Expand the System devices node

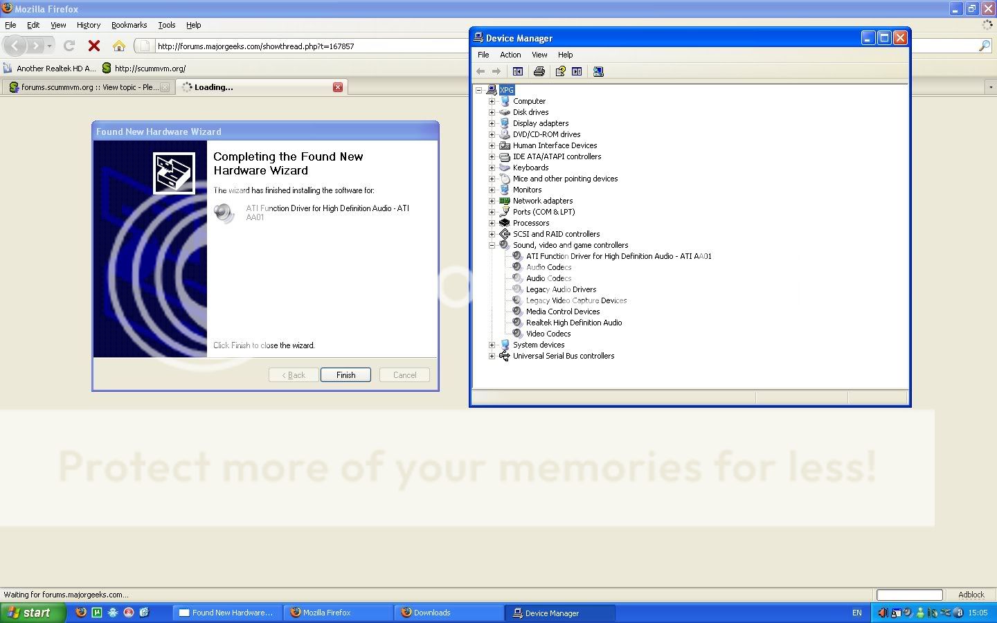pyautogui.click(x=492, y=345)
